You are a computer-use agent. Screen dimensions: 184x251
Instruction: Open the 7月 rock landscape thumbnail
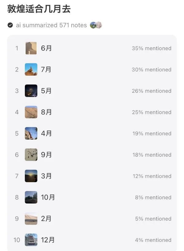(31, 69)
